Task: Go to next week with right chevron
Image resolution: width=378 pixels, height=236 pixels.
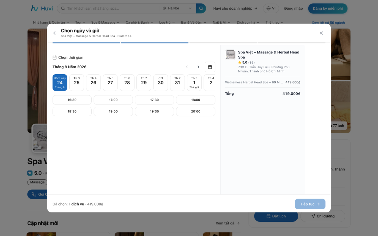Action: pos(198,67)
